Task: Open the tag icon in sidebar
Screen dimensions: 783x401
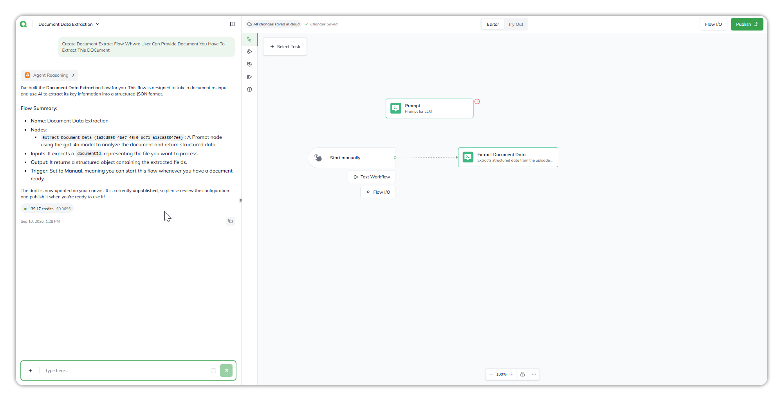Action: coord(249,52)
